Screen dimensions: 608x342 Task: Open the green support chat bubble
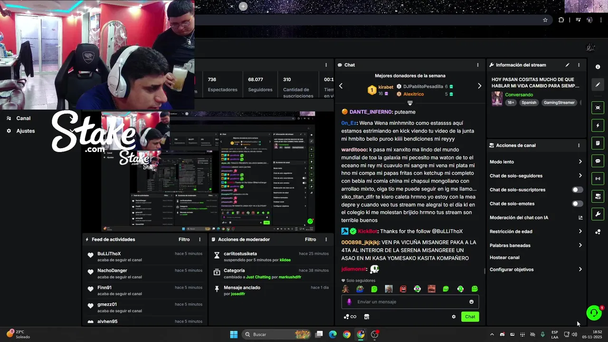point(594,313)
